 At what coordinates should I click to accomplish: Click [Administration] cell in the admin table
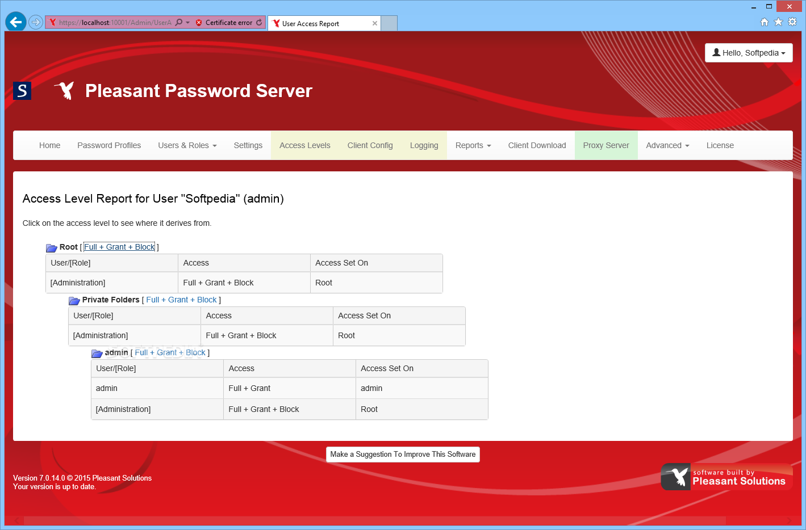[x=157, y=409]
